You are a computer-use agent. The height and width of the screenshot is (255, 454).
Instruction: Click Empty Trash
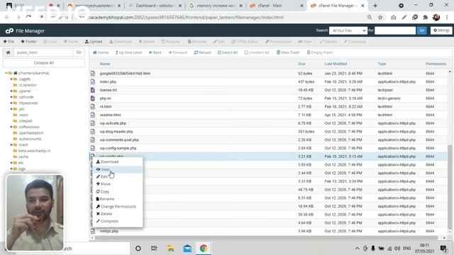click(x=320, y=52)
